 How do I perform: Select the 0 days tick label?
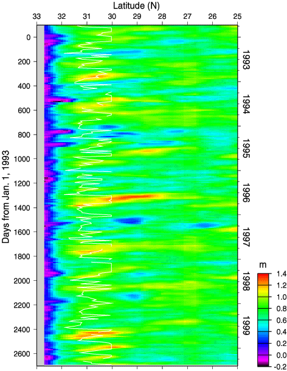click(x=29, y=37)
